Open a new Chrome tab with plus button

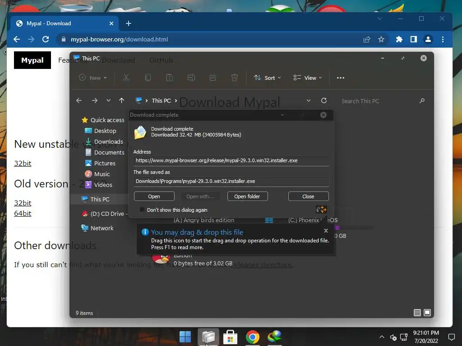[129, 23]
